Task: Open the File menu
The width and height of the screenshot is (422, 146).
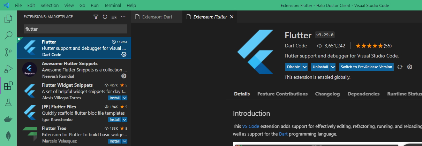Action: pos(18,6)
